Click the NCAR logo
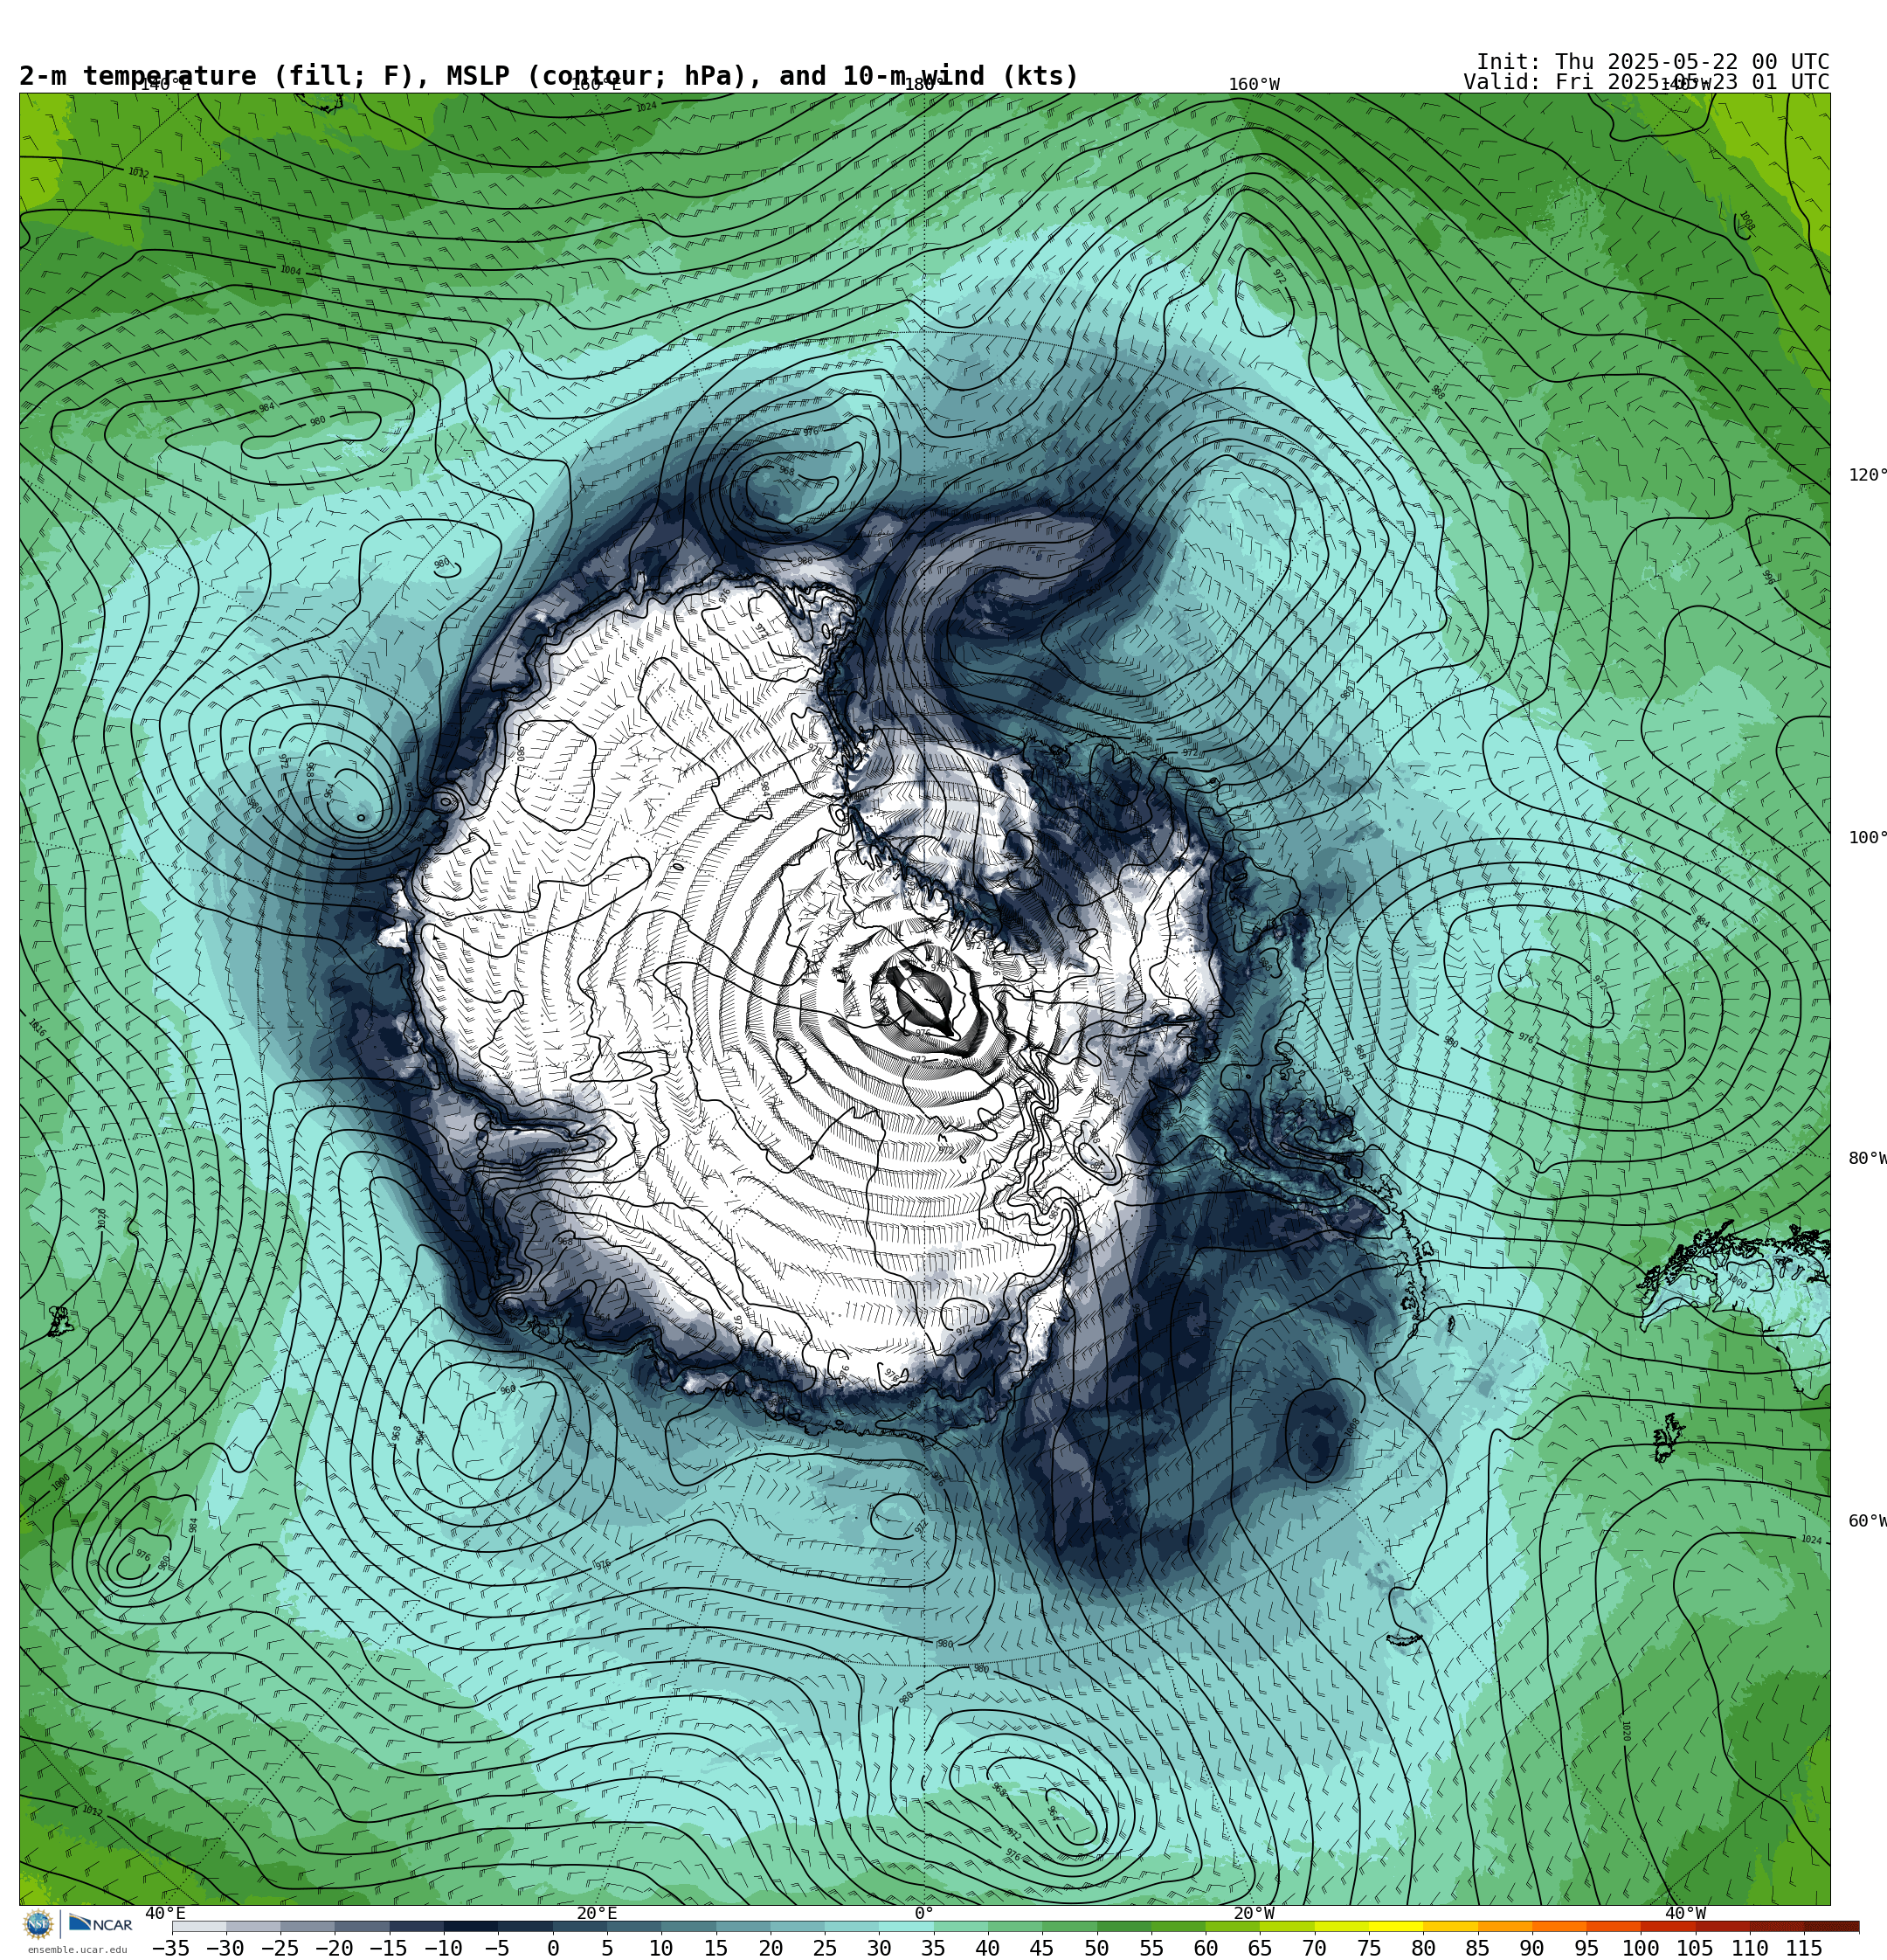The width and height of the screenshot is (1887, 1960). click(100, 1924)
